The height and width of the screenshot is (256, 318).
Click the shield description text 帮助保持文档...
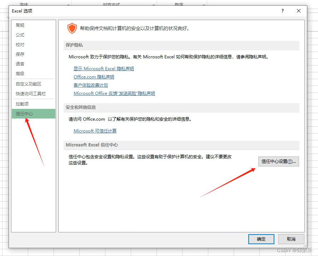[135, 28]
